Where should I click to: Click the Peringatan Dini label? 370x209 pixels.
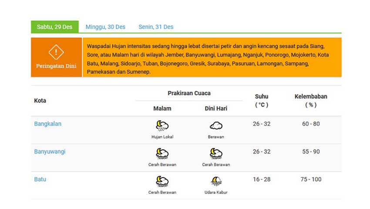click(56, 66)
